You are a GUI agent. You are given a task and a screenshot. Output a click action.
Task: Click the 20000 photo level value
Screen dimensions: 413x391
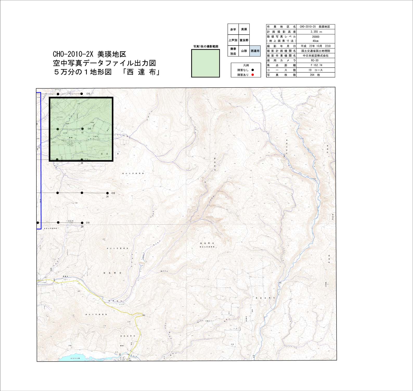315,37
